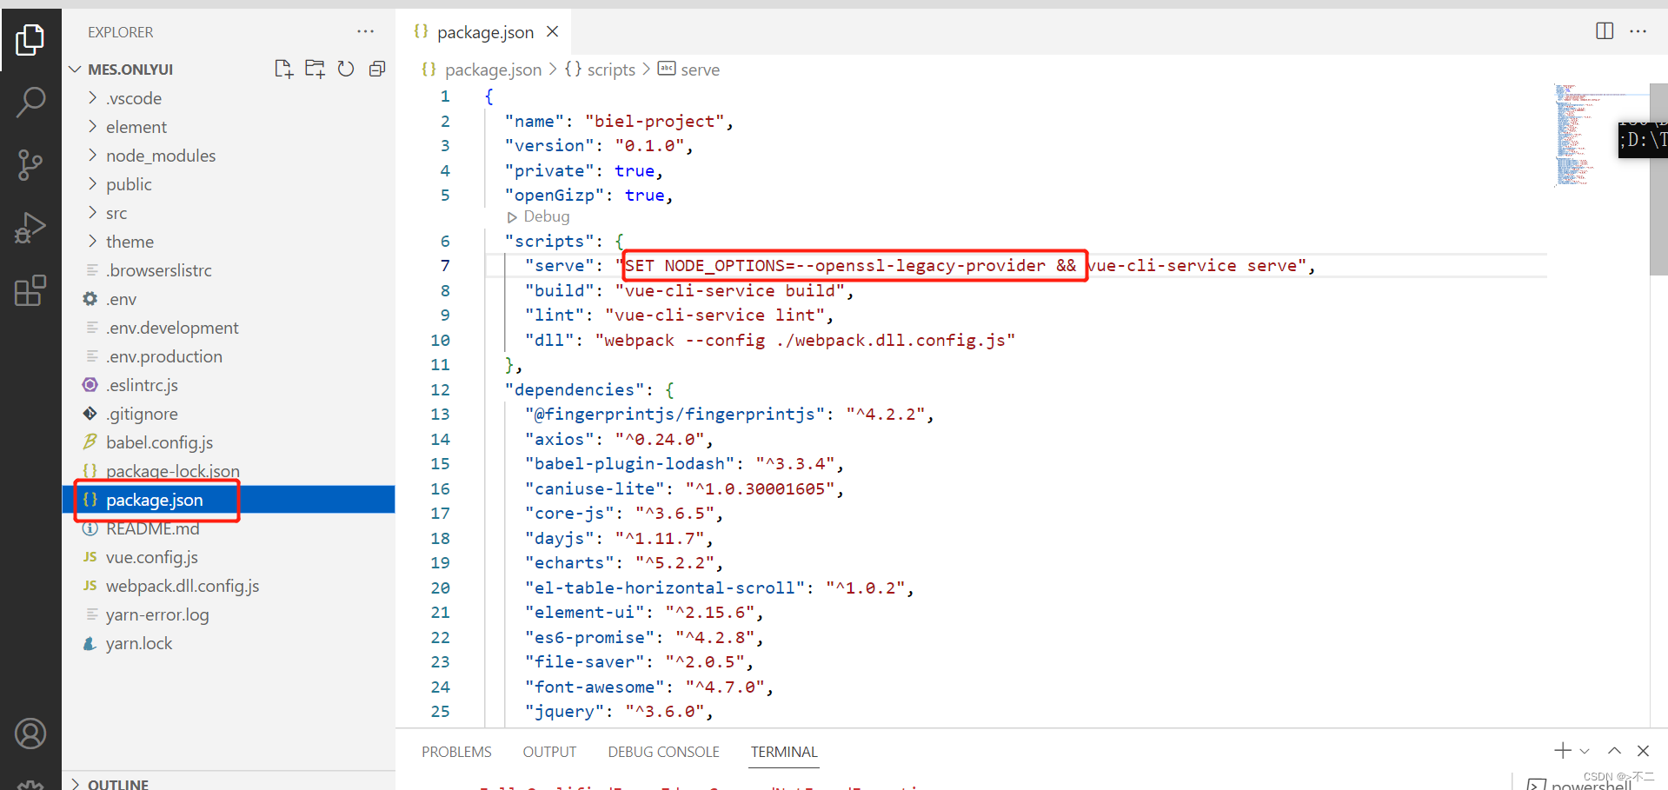
Task: Switch to the DEBUG CONSOLE tab
Action: [x=663, y=752]
